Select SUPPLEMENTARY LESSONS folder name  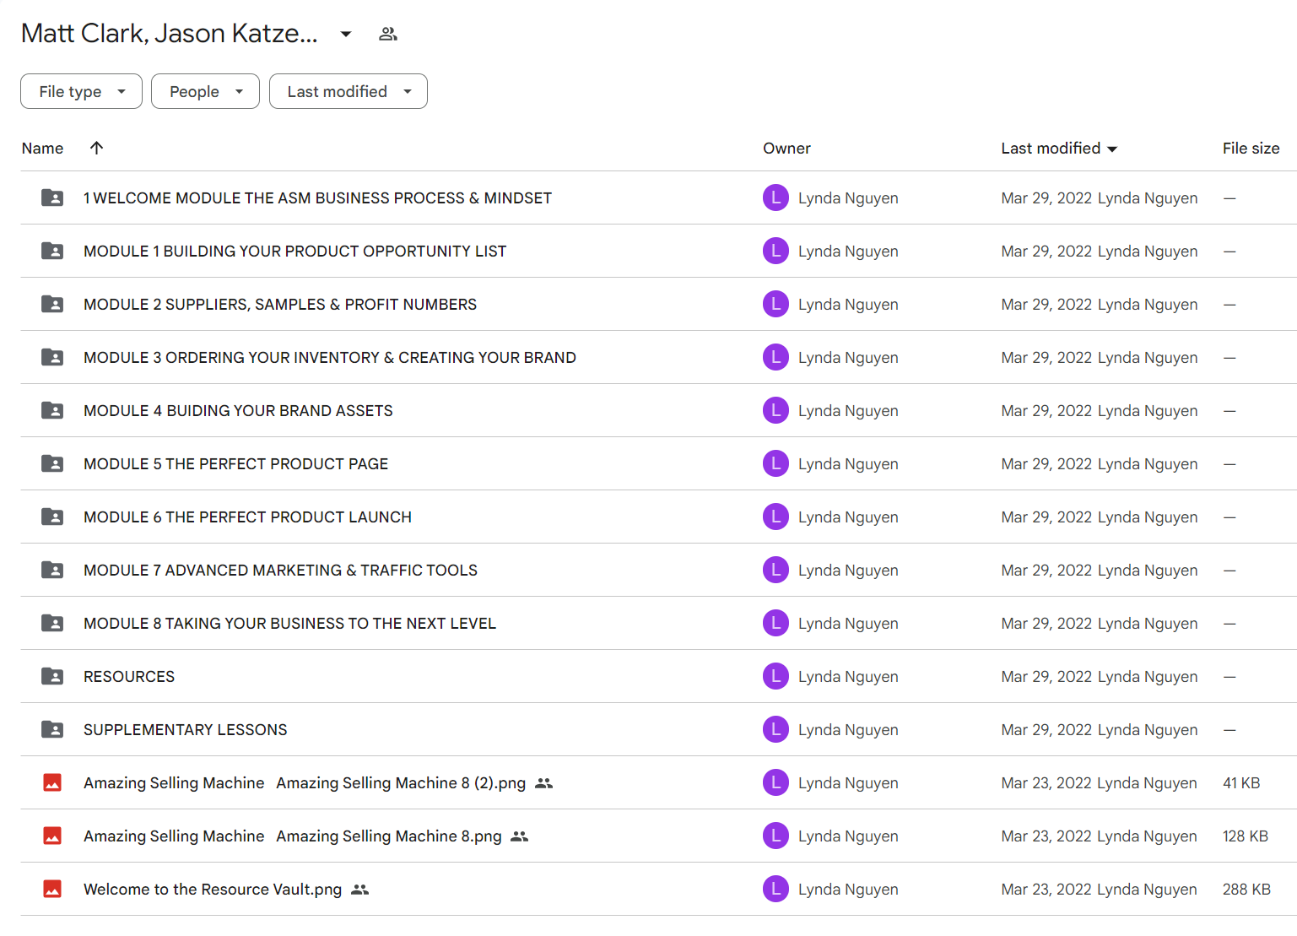click(x=185, y=730)
